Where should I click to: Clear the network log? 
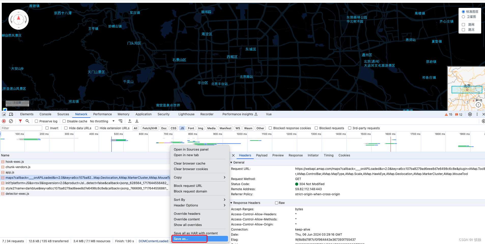[x=11, y=121]
